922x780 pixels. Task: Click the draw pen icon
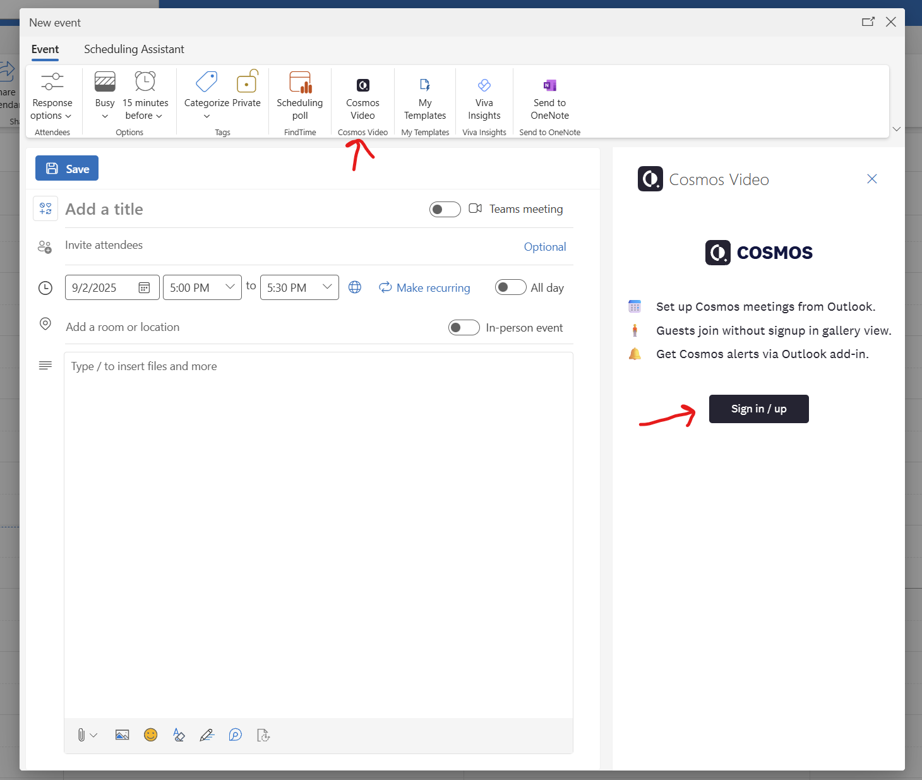(207, 735)
